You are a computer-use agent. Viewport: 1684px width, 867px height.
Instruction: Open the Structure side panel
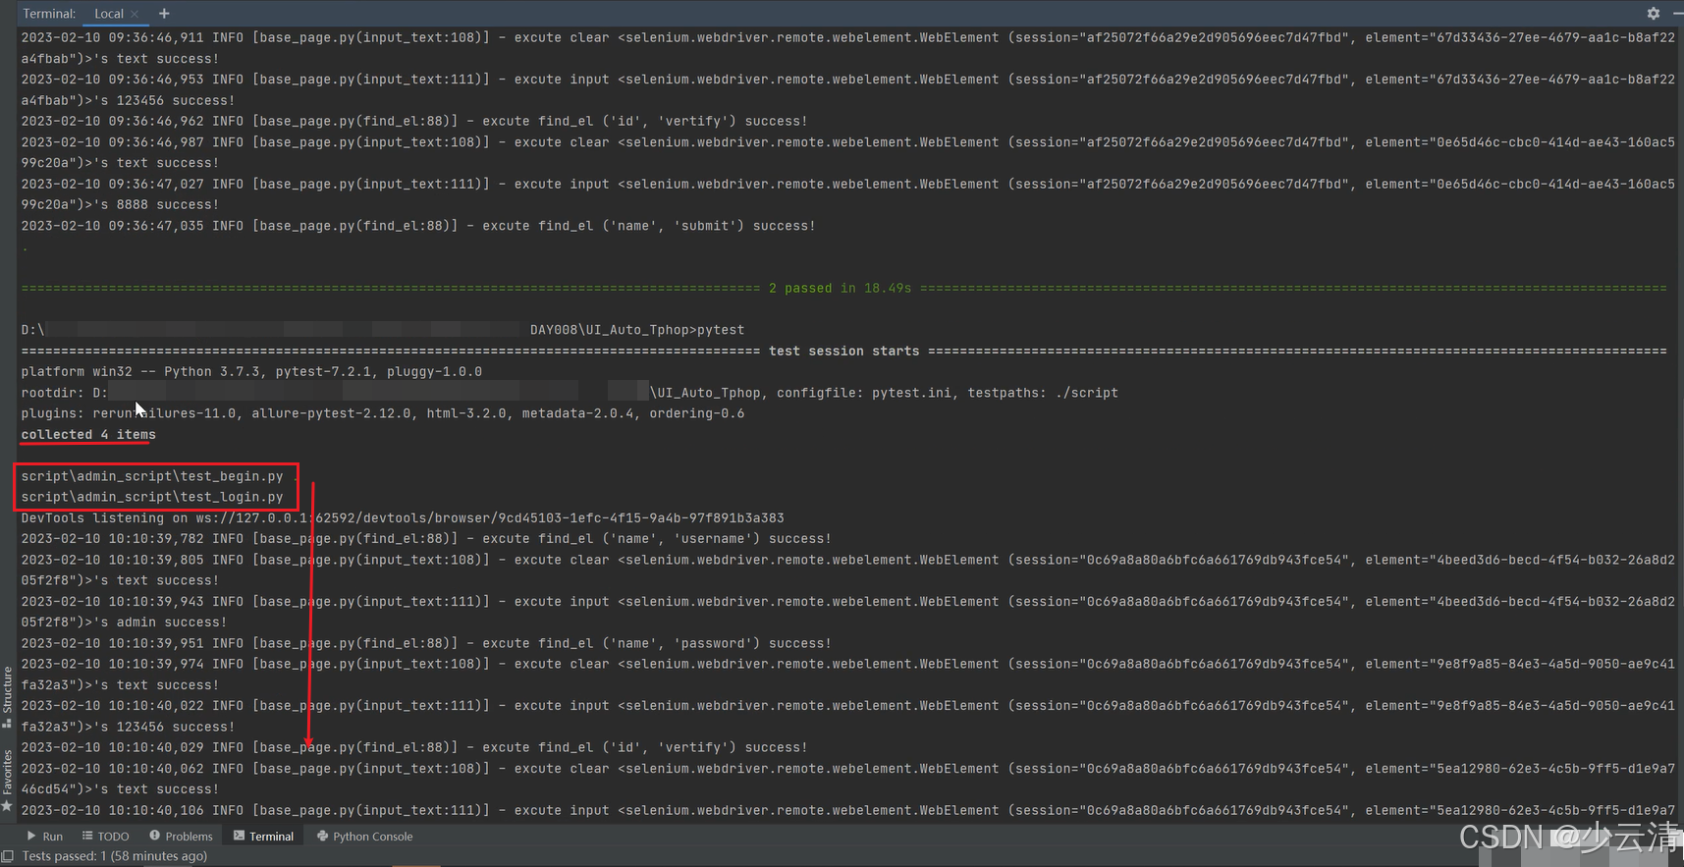pyautogui.click(x=7, y=696)
